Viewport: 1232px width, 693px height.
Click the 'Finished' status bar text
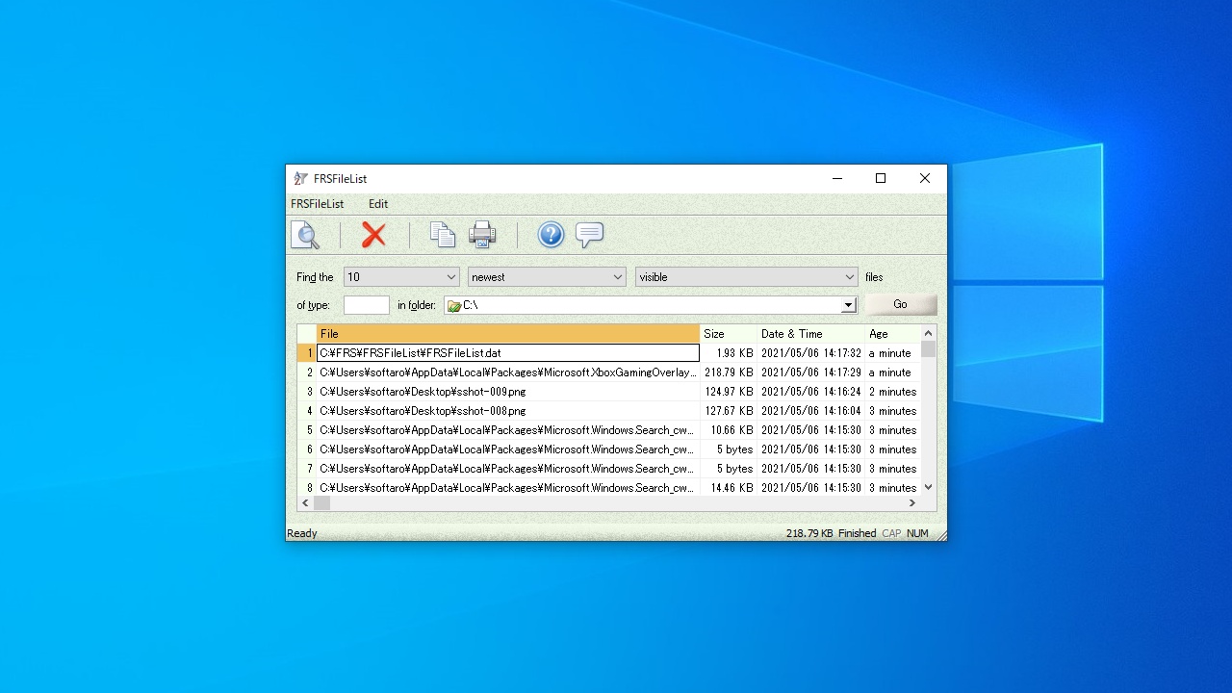tap(857, 533)
